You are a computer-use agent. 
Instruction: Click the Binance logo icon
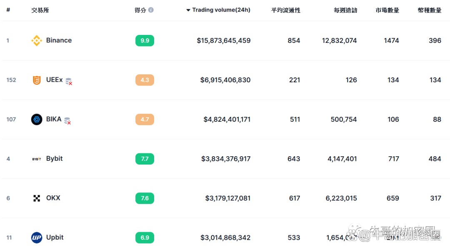pyautogui.click(x=36, y=40)
